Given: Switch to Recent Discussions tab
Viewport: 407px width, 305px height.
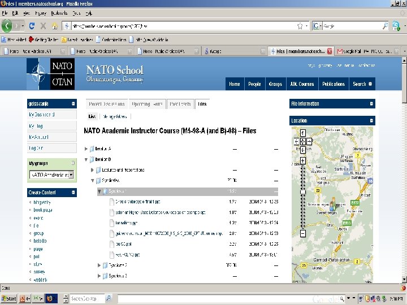Looking at the screenshot, I should pyautogui.click(x=107, y=104).
